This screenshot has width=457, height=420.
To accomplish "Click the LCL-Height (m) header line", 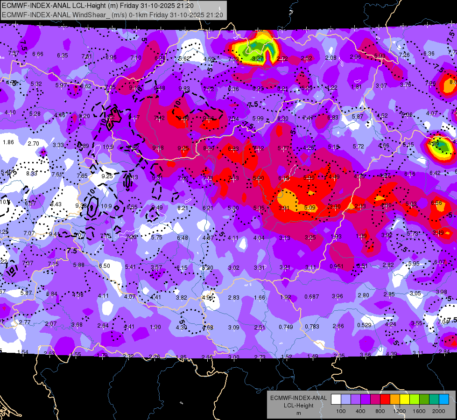I will tap(98, 6).
